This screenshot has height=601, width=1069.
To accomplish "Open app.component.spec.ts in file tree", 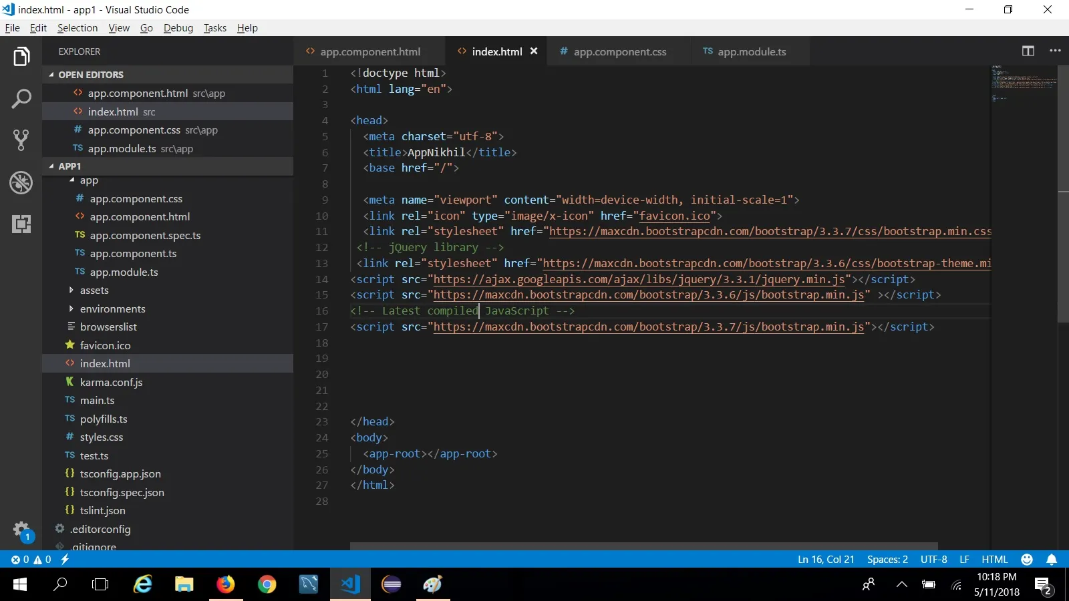I will click(145, 235).
